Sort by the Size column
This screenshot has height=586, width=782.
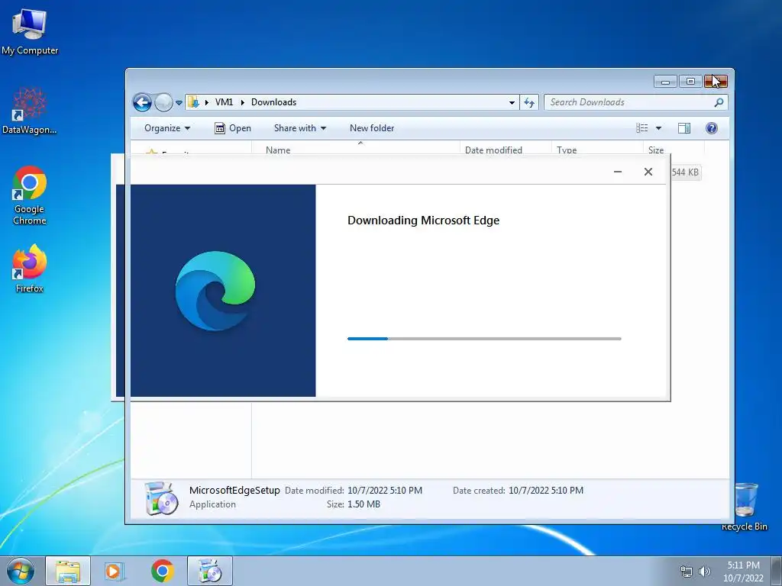674,150
